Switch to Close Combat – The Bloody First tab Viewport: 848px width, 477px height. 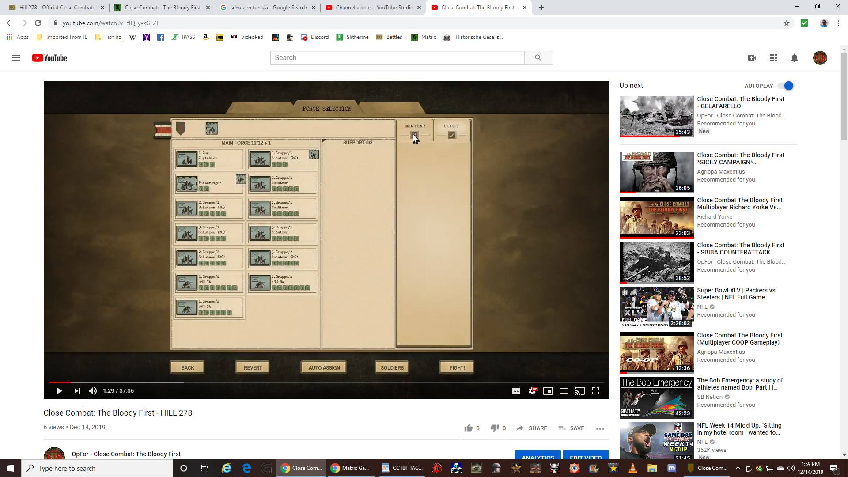coord(163,8)
